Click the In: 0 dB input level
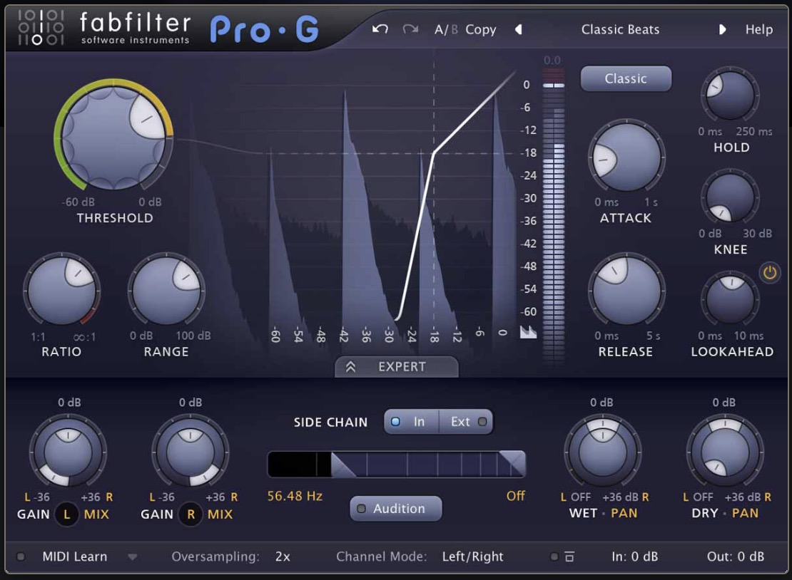792x580 pixels. click(634, 556)
